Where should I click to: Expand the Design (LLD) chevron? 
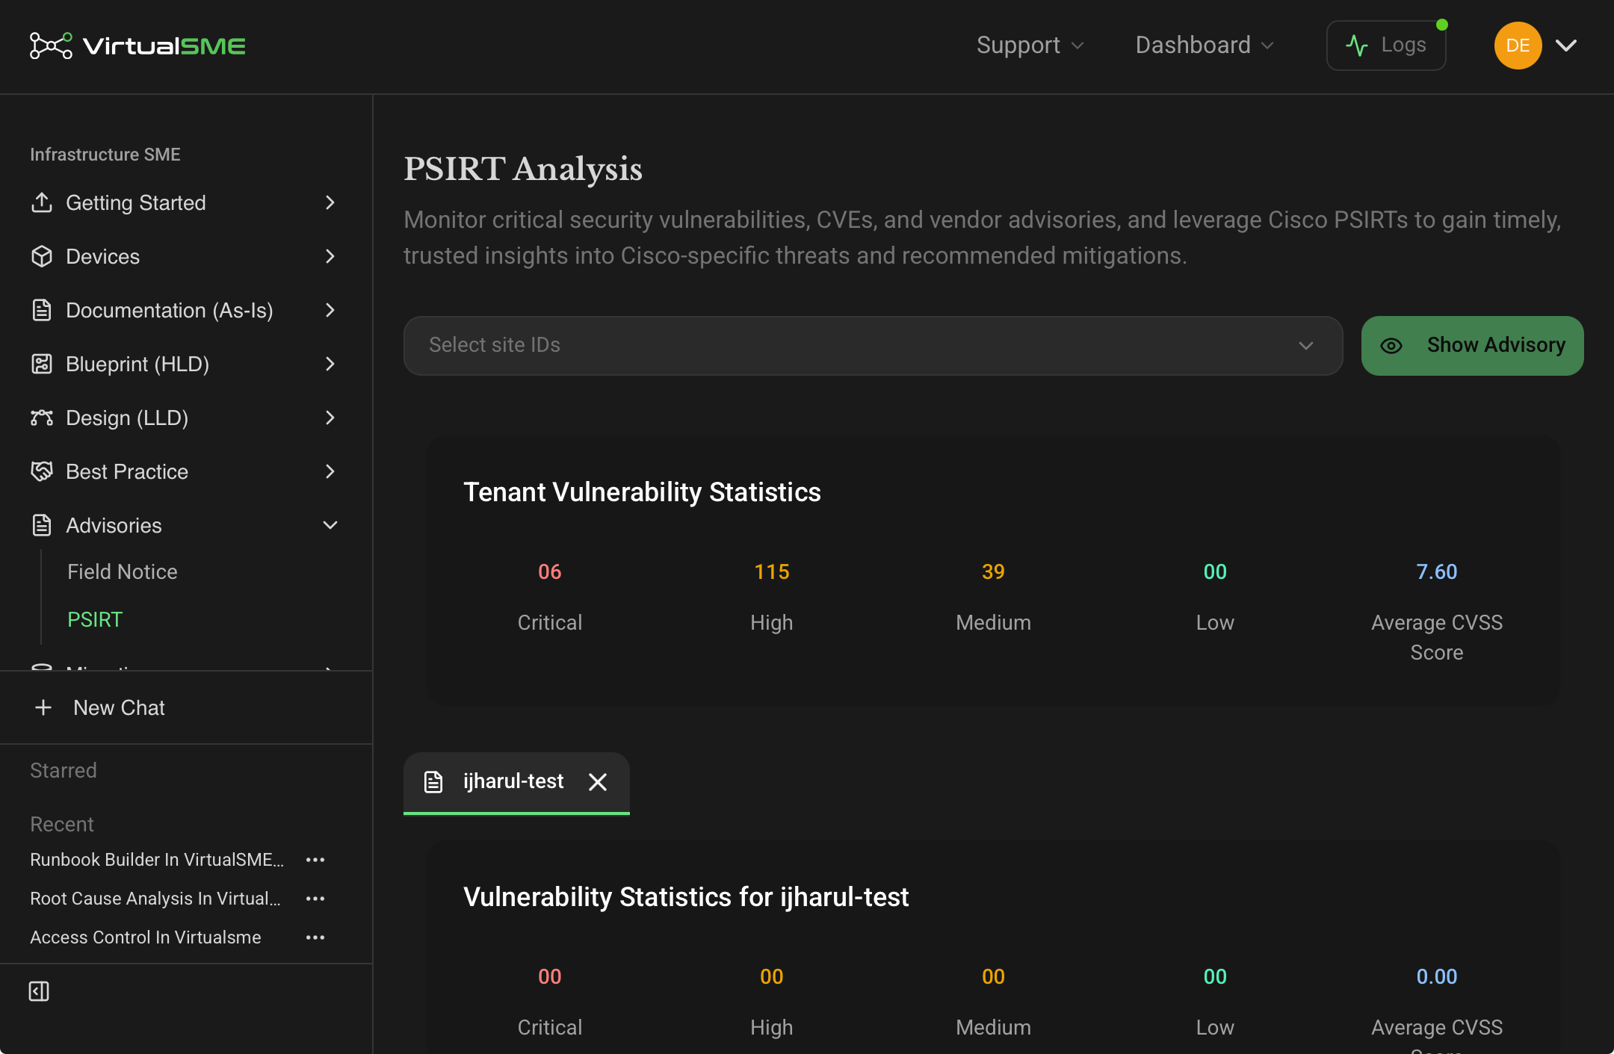[330, 418]
